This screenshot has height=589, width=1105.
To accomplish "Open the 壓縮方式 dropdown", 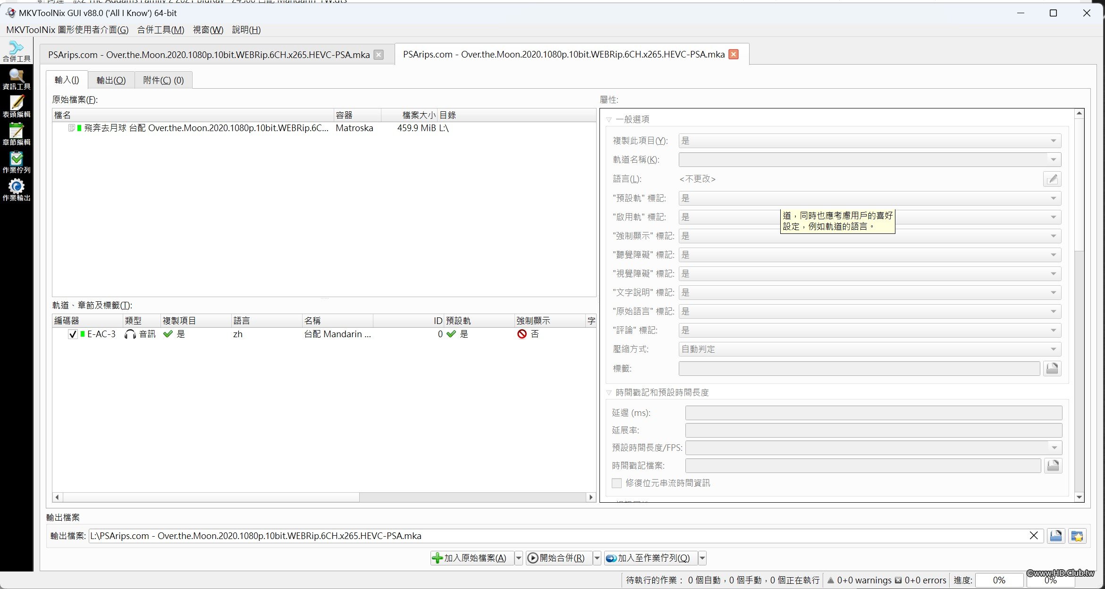I will [x=869, y=349].
